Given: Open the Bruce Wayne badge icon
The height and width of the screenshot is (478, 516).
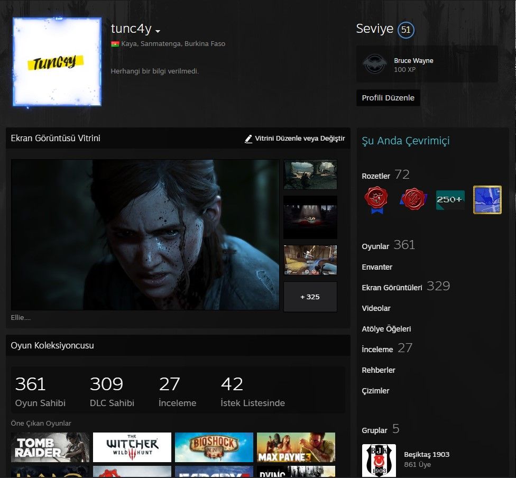Looking at the screenshot, I should click(374, 64).
